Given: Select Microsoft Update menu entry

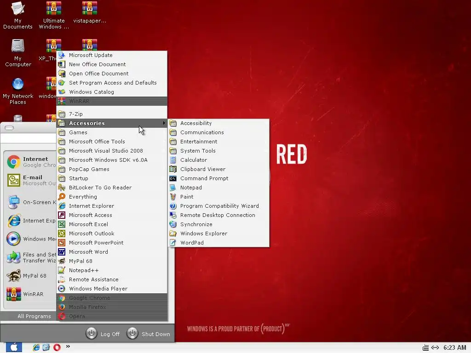Looking at the screenshot, I should point(112,55).
